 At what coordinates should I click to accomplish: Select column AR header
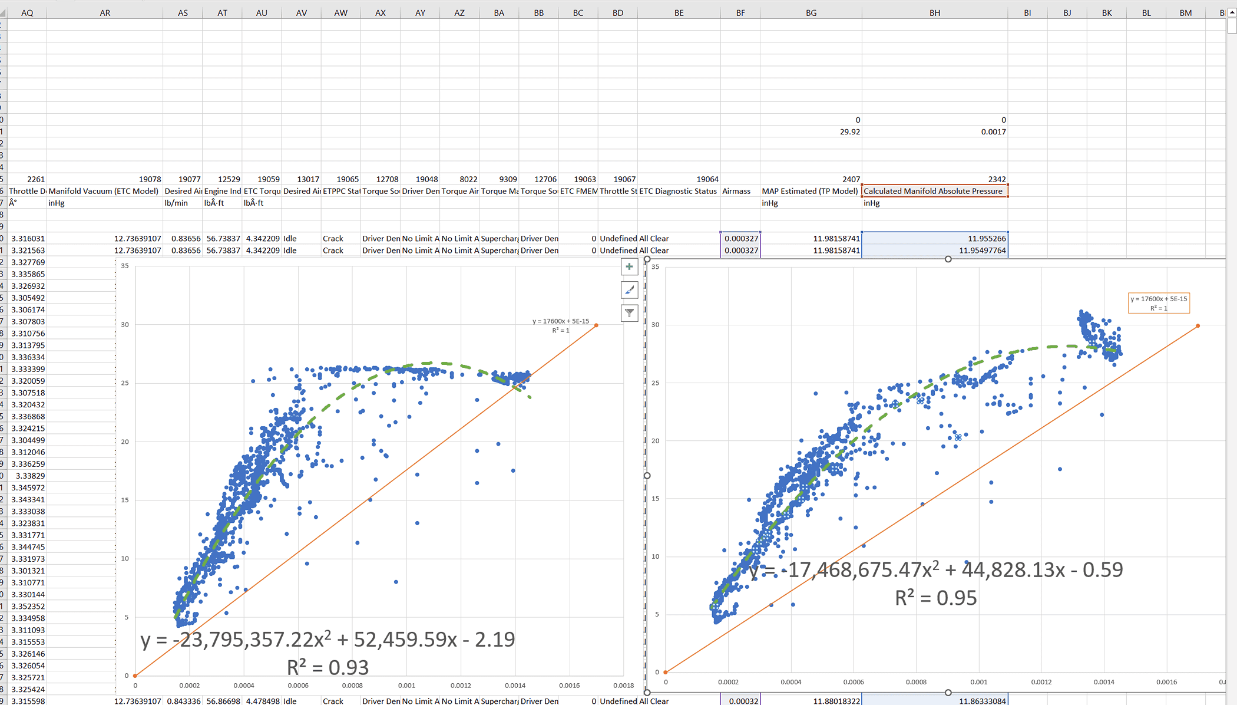tap(105, 12)
